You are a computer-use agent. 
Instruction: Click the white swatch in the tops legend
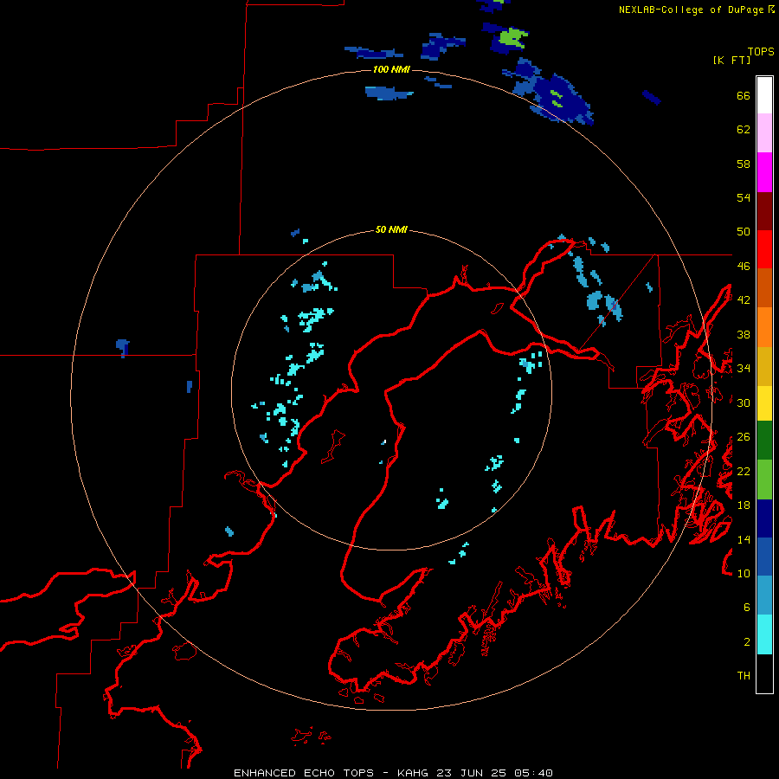click(764, 95)
